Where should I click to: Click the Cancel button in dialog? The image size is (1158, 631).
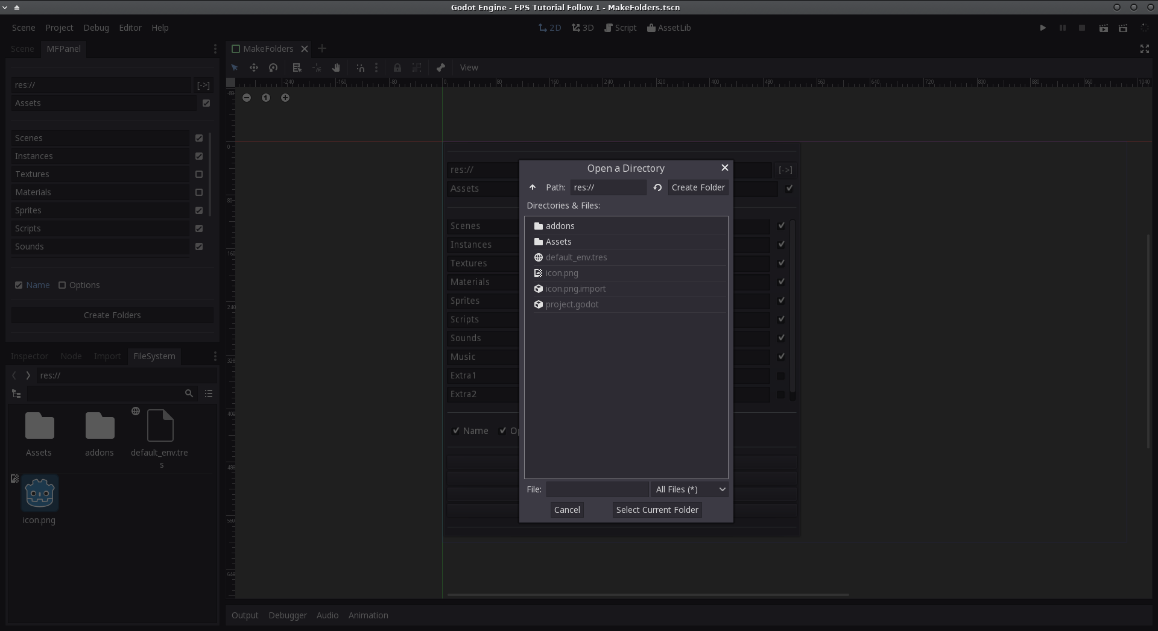coord(567,510)
